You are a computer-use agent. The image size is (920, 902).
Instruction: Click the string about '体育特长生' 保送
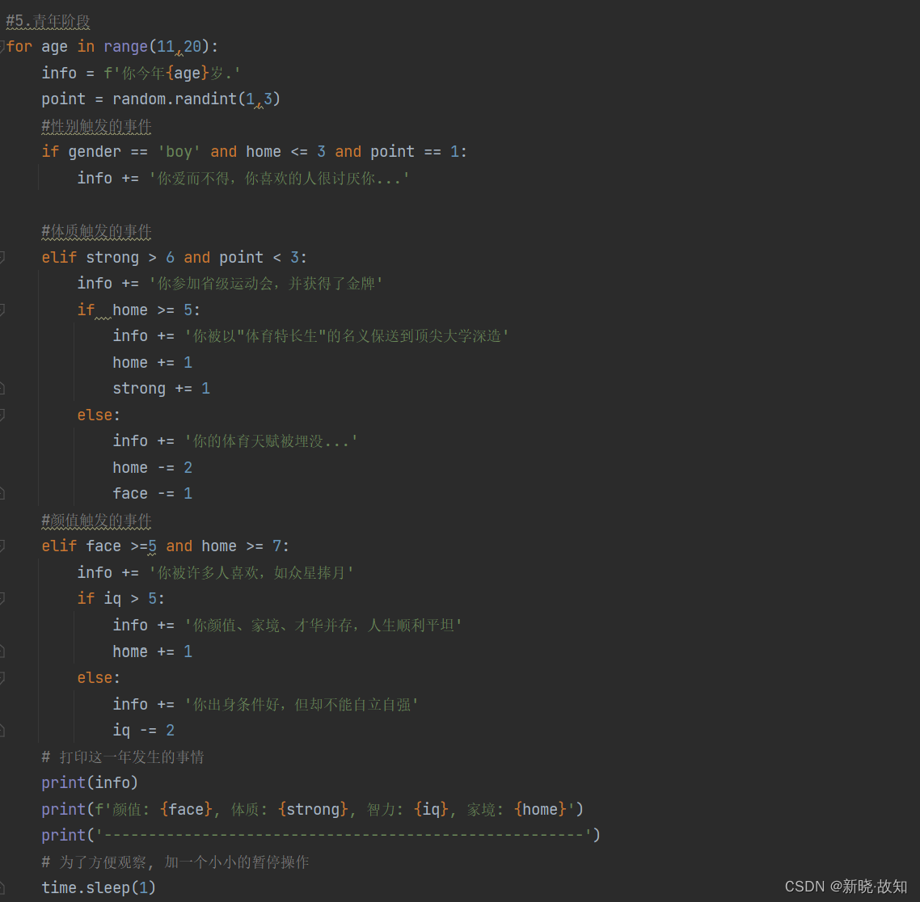tap(346, 336)
